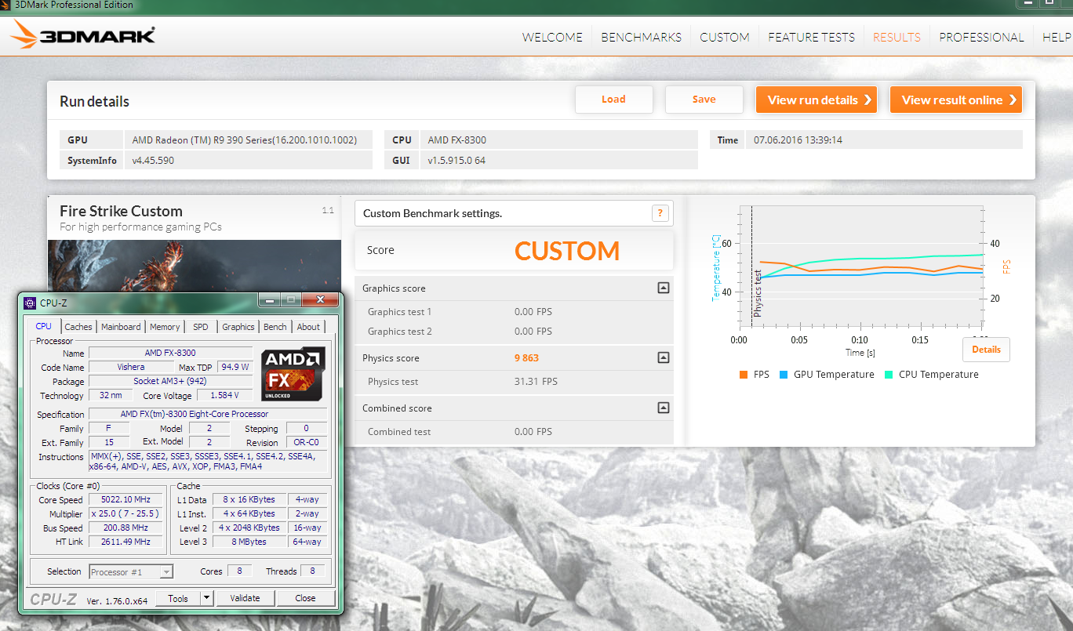Click the Max TDP value 94.9 W
1073x631 pixels.
(x=235, y=367)
